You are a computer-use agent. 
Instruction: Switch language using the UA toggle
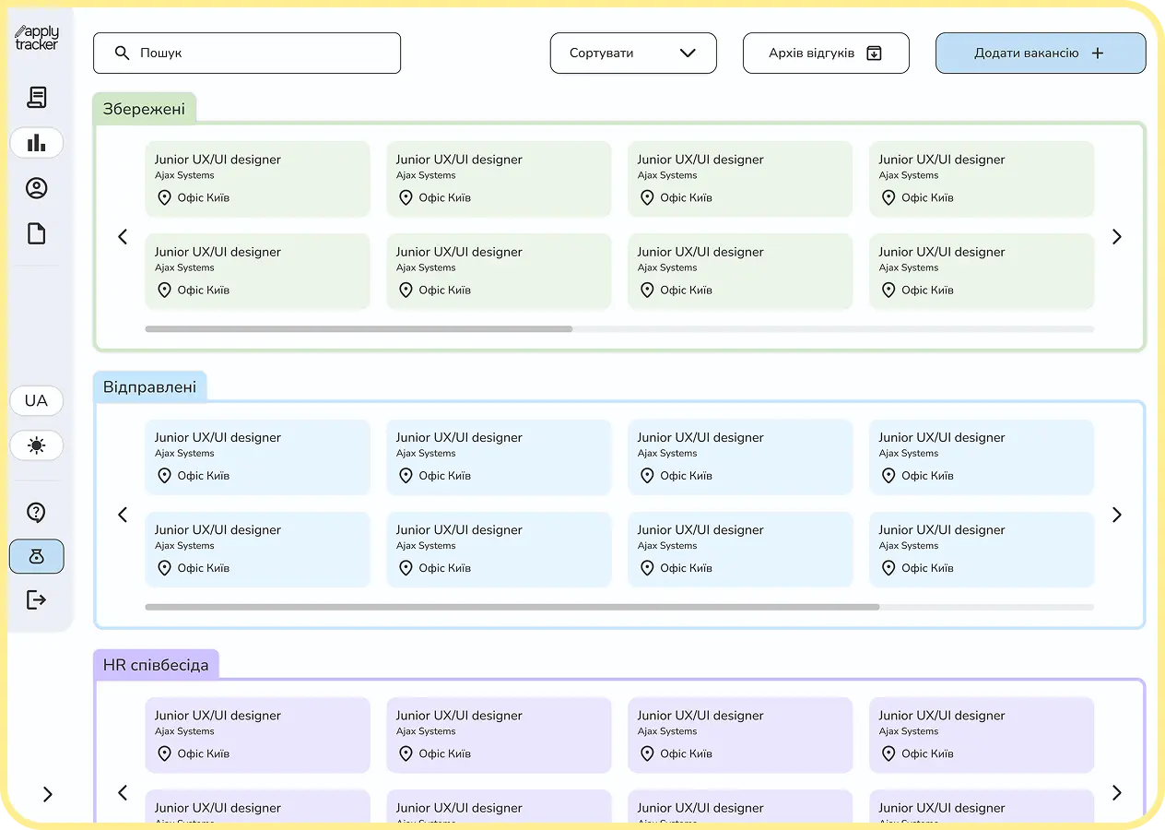coord(36,400)
